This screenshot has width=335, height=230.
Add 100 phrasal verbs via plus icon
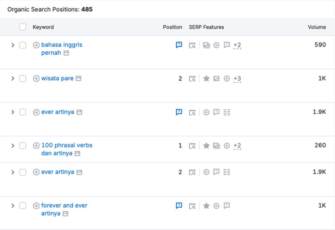pyautogui.click(x=36, y=146)
